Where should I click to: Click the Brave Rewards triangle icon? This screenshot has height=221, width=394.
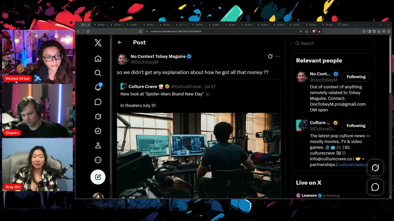[319, 31]
